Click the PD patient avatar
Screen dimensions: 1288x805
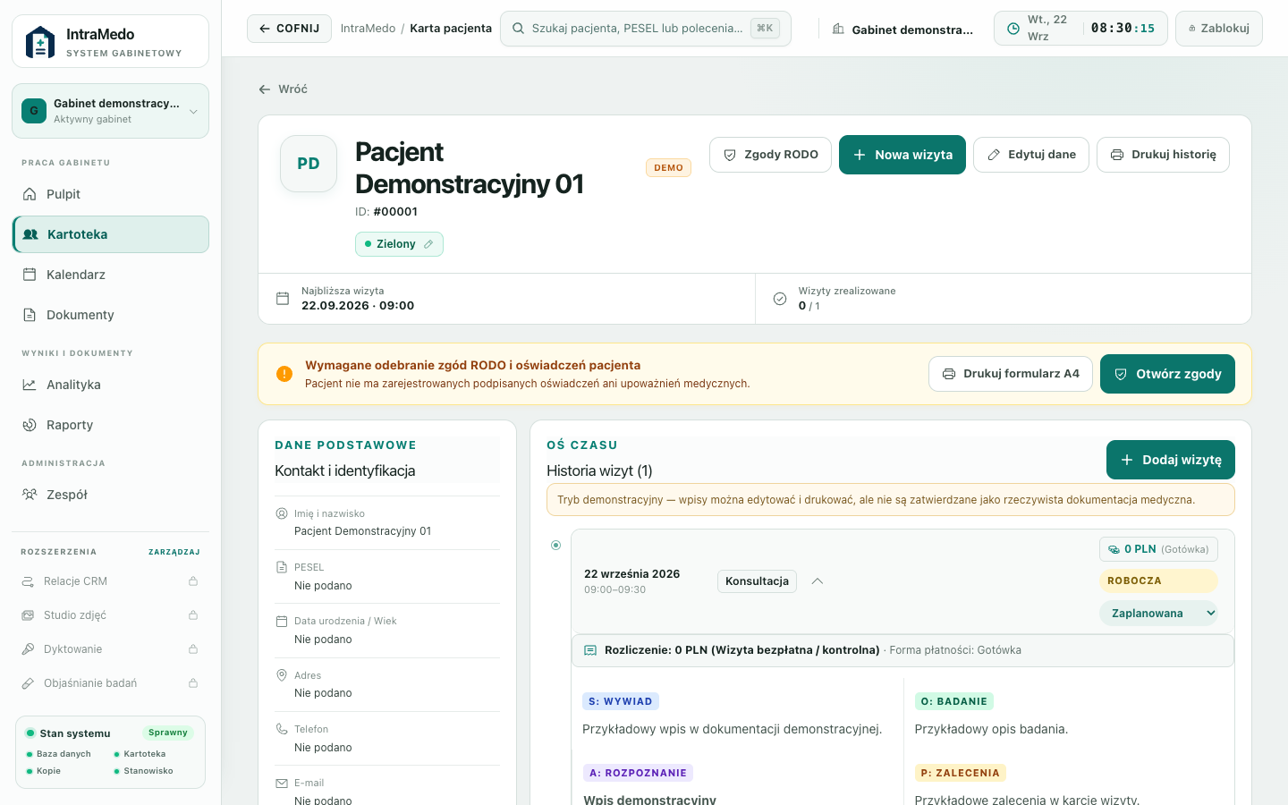[309, 164]
